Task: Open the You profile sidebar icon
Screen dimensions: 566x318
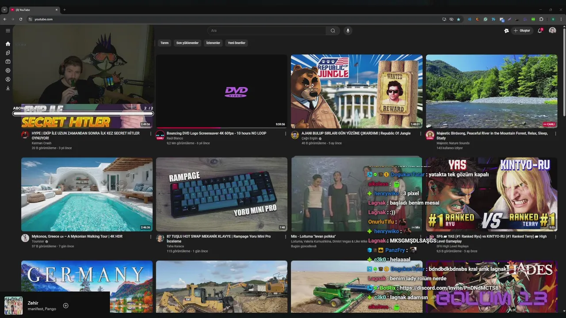Action: (x=8, y=79)
